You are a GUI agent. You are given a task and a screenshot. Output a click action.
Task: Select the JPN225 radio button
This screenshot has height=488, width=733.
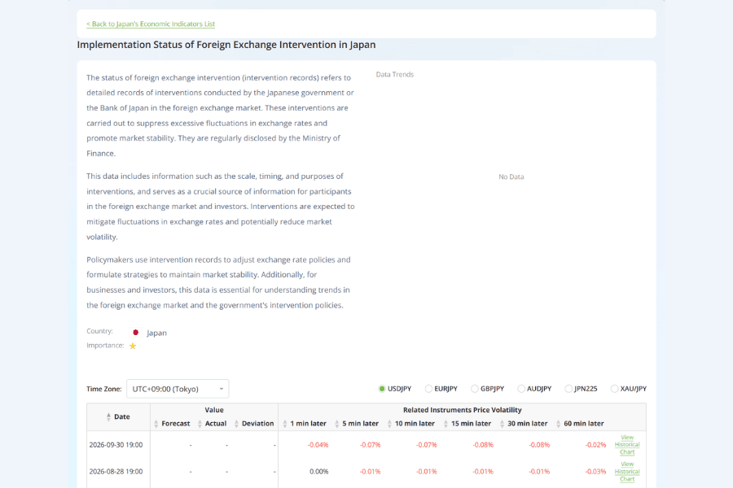568,389
